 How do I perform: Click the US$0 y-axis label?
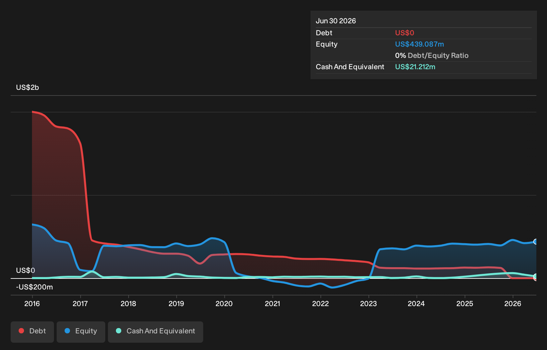pos(26,270)
